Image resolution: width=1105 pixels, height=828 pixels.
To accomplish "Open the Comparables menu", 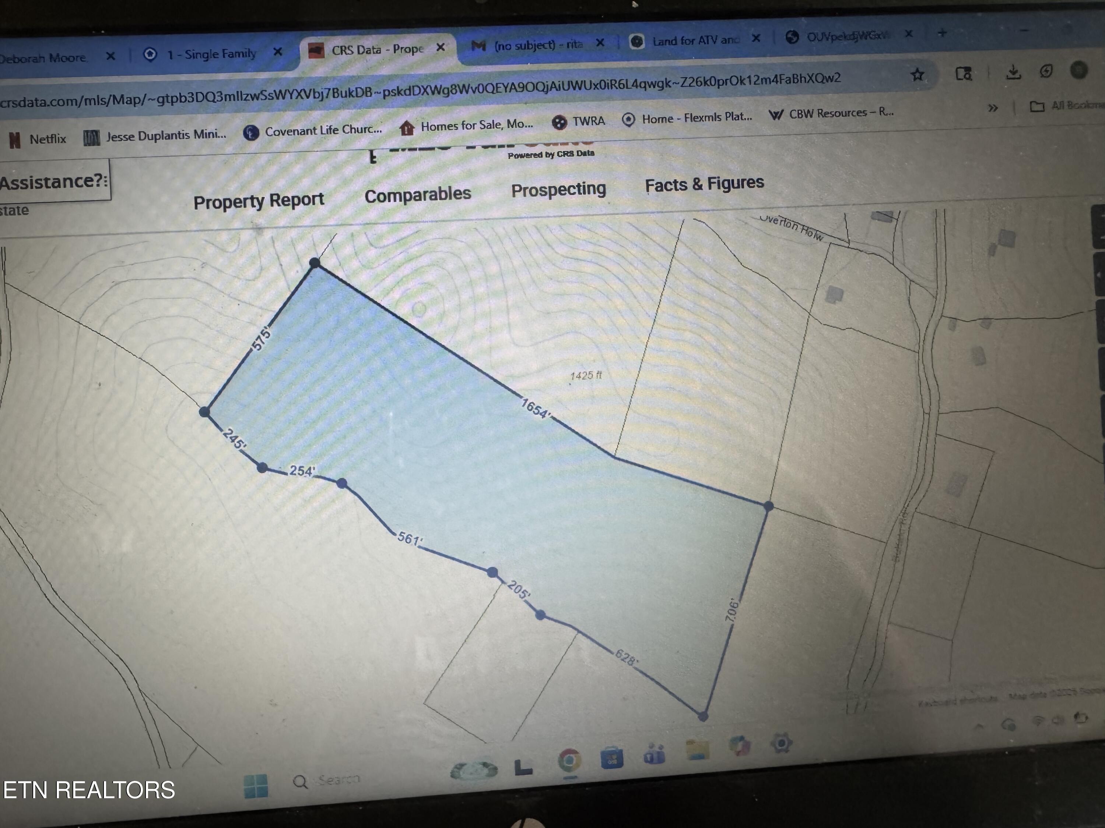I will click(x=418, y=195).
